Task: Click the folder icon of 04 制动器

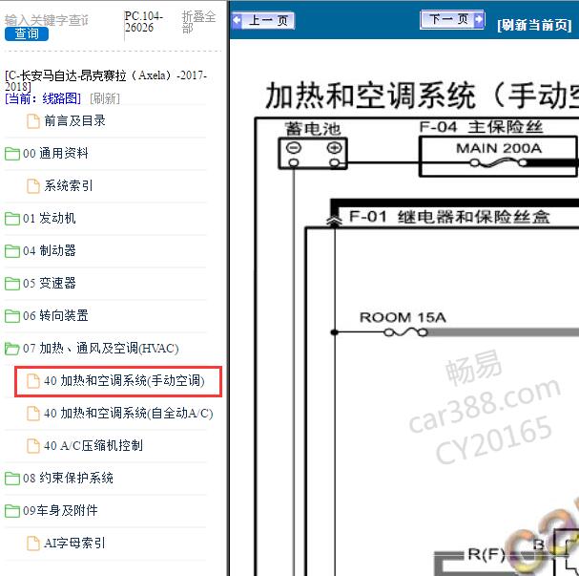Action: click(12, 251)
